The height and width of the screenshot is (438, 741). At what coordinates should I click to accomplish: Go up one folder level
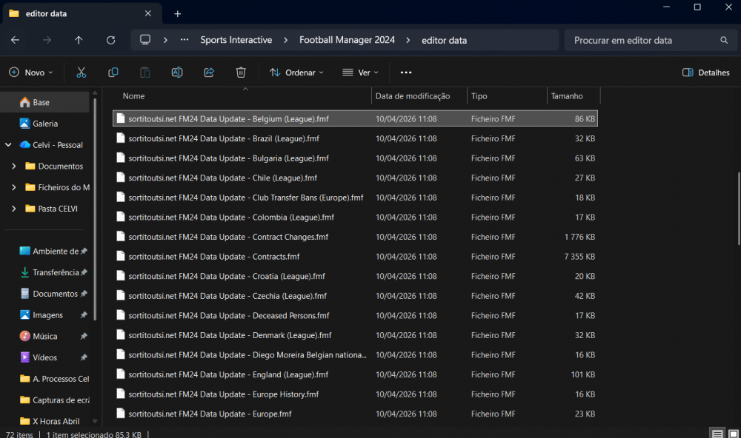point(79,40)
